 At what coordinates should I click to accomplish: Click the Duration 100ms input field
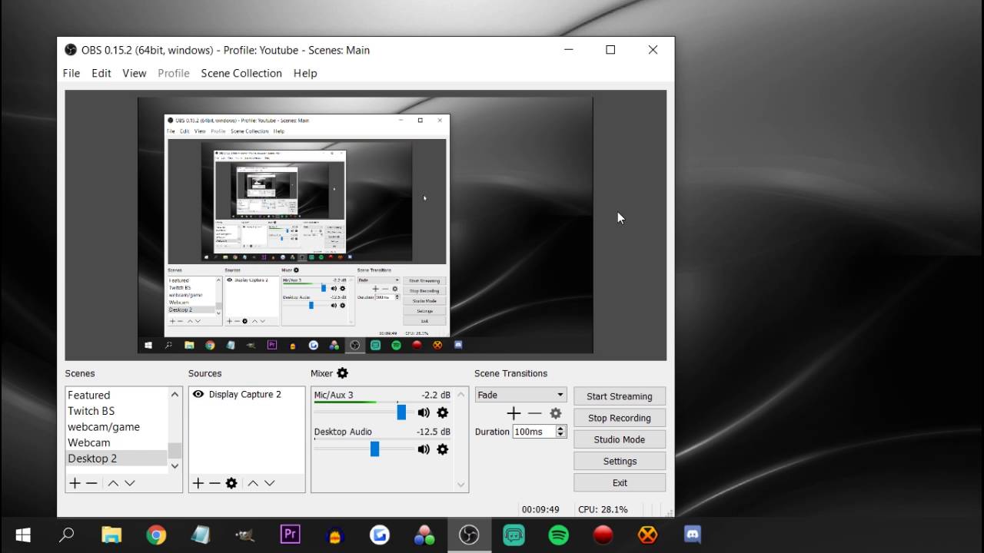point(534,432)
